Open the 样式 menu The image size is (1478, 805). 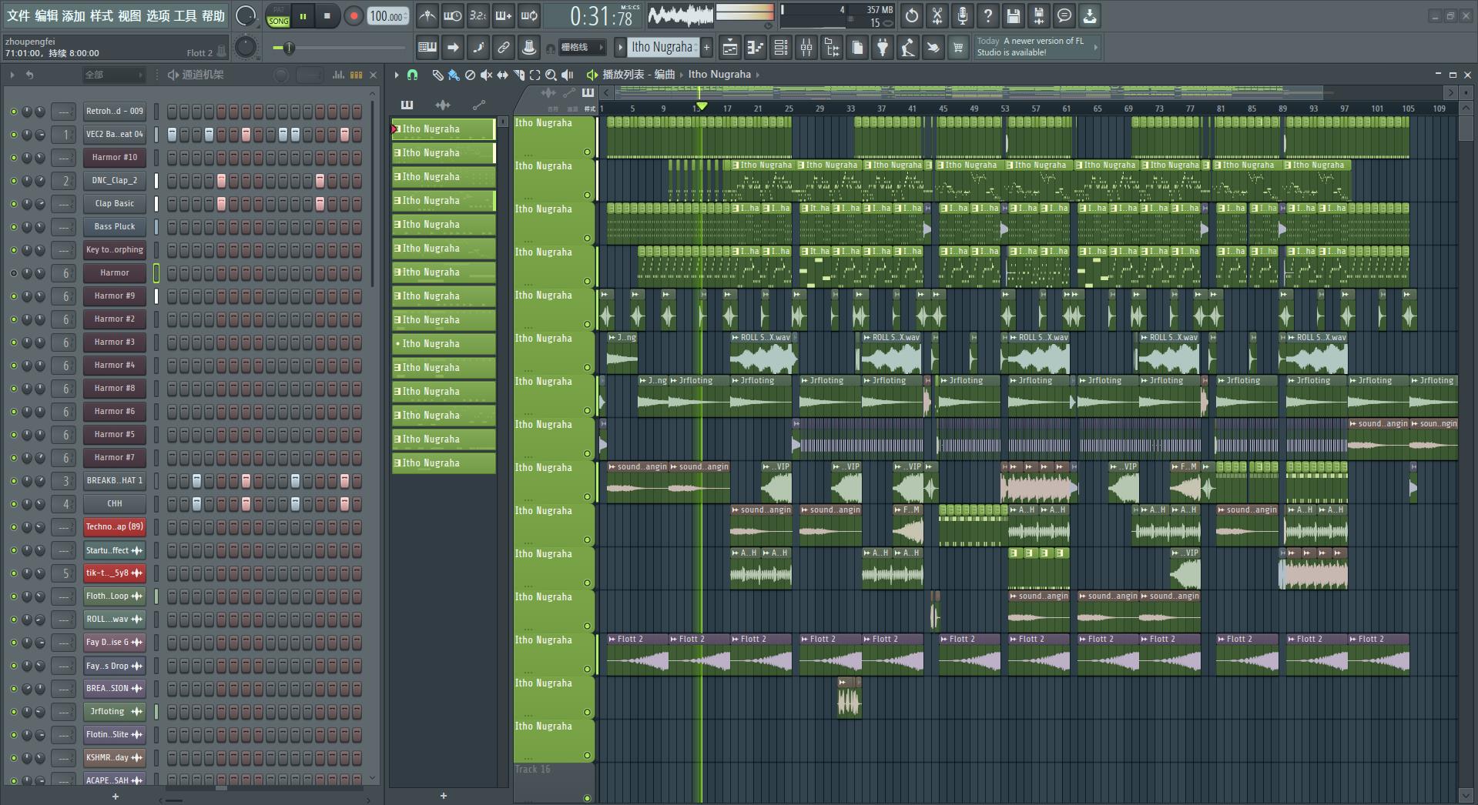point(102,15)
